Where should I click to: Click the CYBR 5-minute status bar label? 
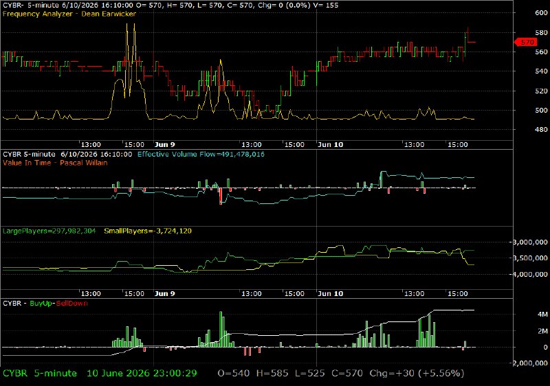(40, 374)
